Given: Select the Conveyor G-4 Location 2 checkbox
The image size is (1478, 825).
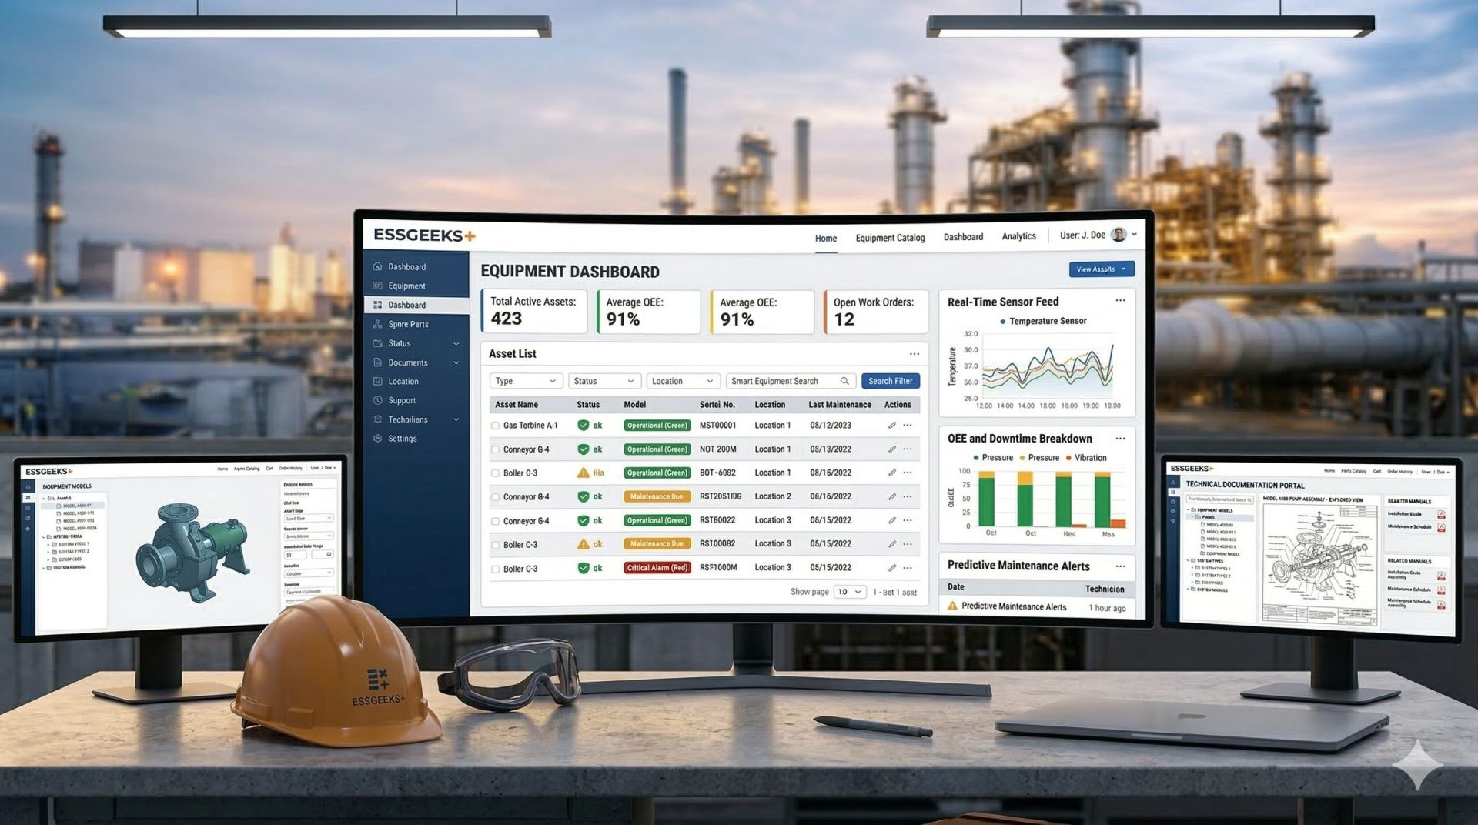Looking at the screenshot, I should (x=495, y=497).
